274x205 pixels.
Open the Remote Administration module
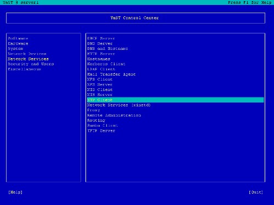[x=114, y=115]
